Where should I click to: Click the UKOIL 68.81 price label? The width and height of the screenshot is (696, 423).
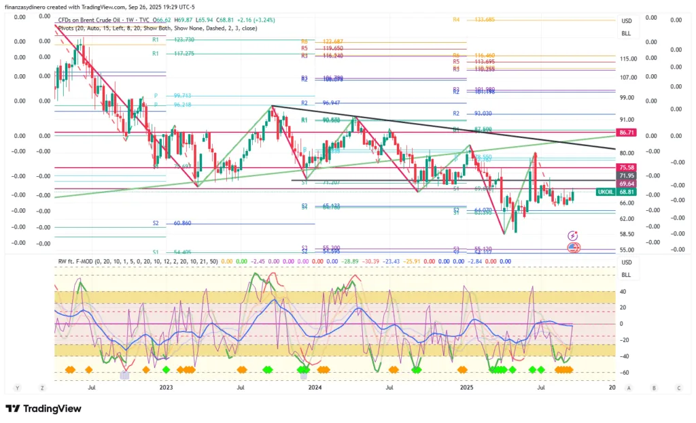click(616, 193)
